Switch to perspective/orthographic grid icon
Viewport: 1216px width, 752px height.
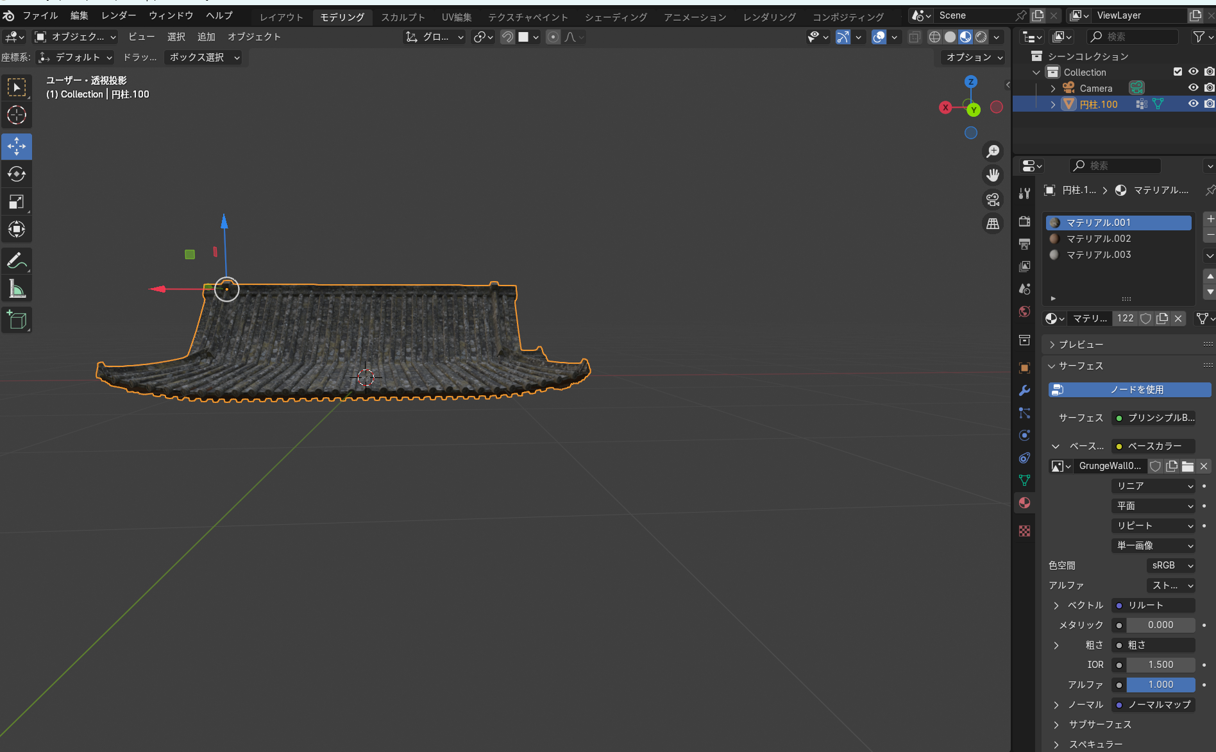(x=993, y=223)
